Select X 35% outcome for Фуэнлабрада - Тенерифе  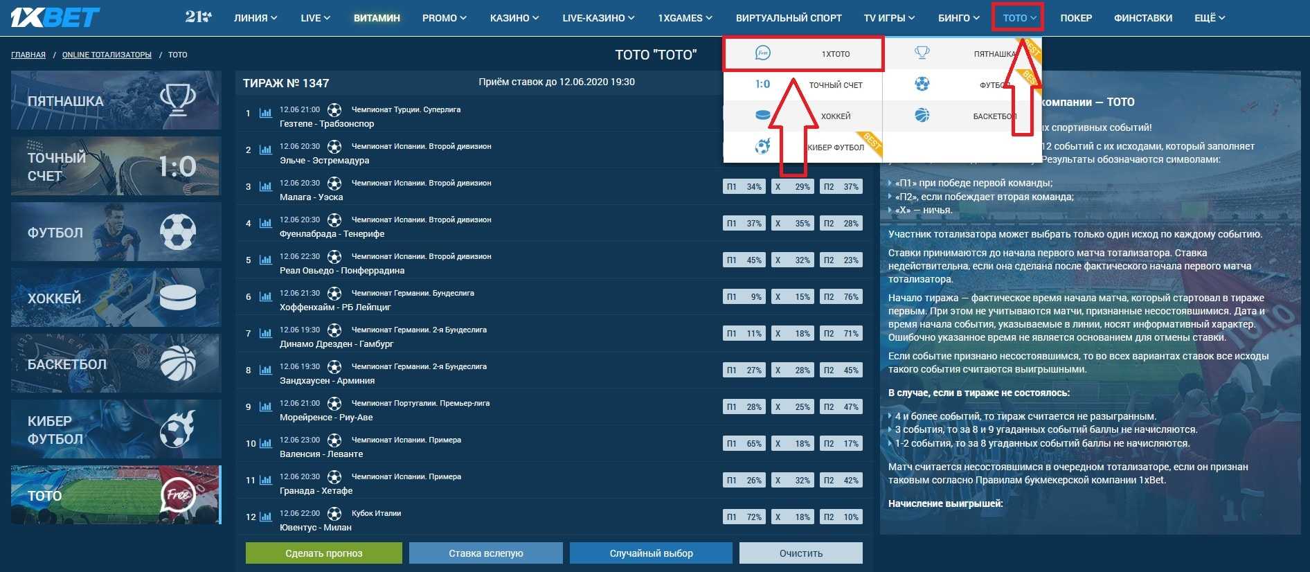click(x=793, y=224)
